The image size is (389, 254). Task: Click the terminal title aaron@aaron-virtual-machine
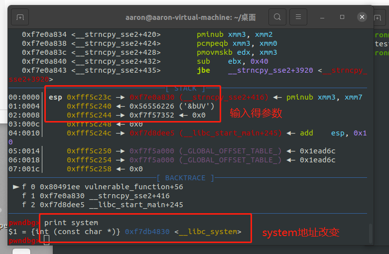click(191, 17)
